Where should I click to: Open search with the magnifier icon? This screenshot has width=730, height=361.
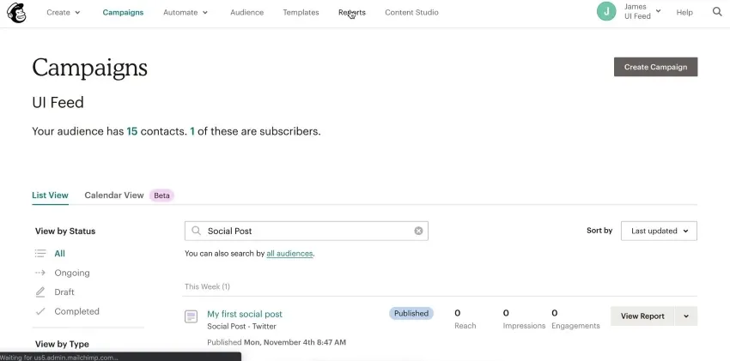click(x=717, y=12)
